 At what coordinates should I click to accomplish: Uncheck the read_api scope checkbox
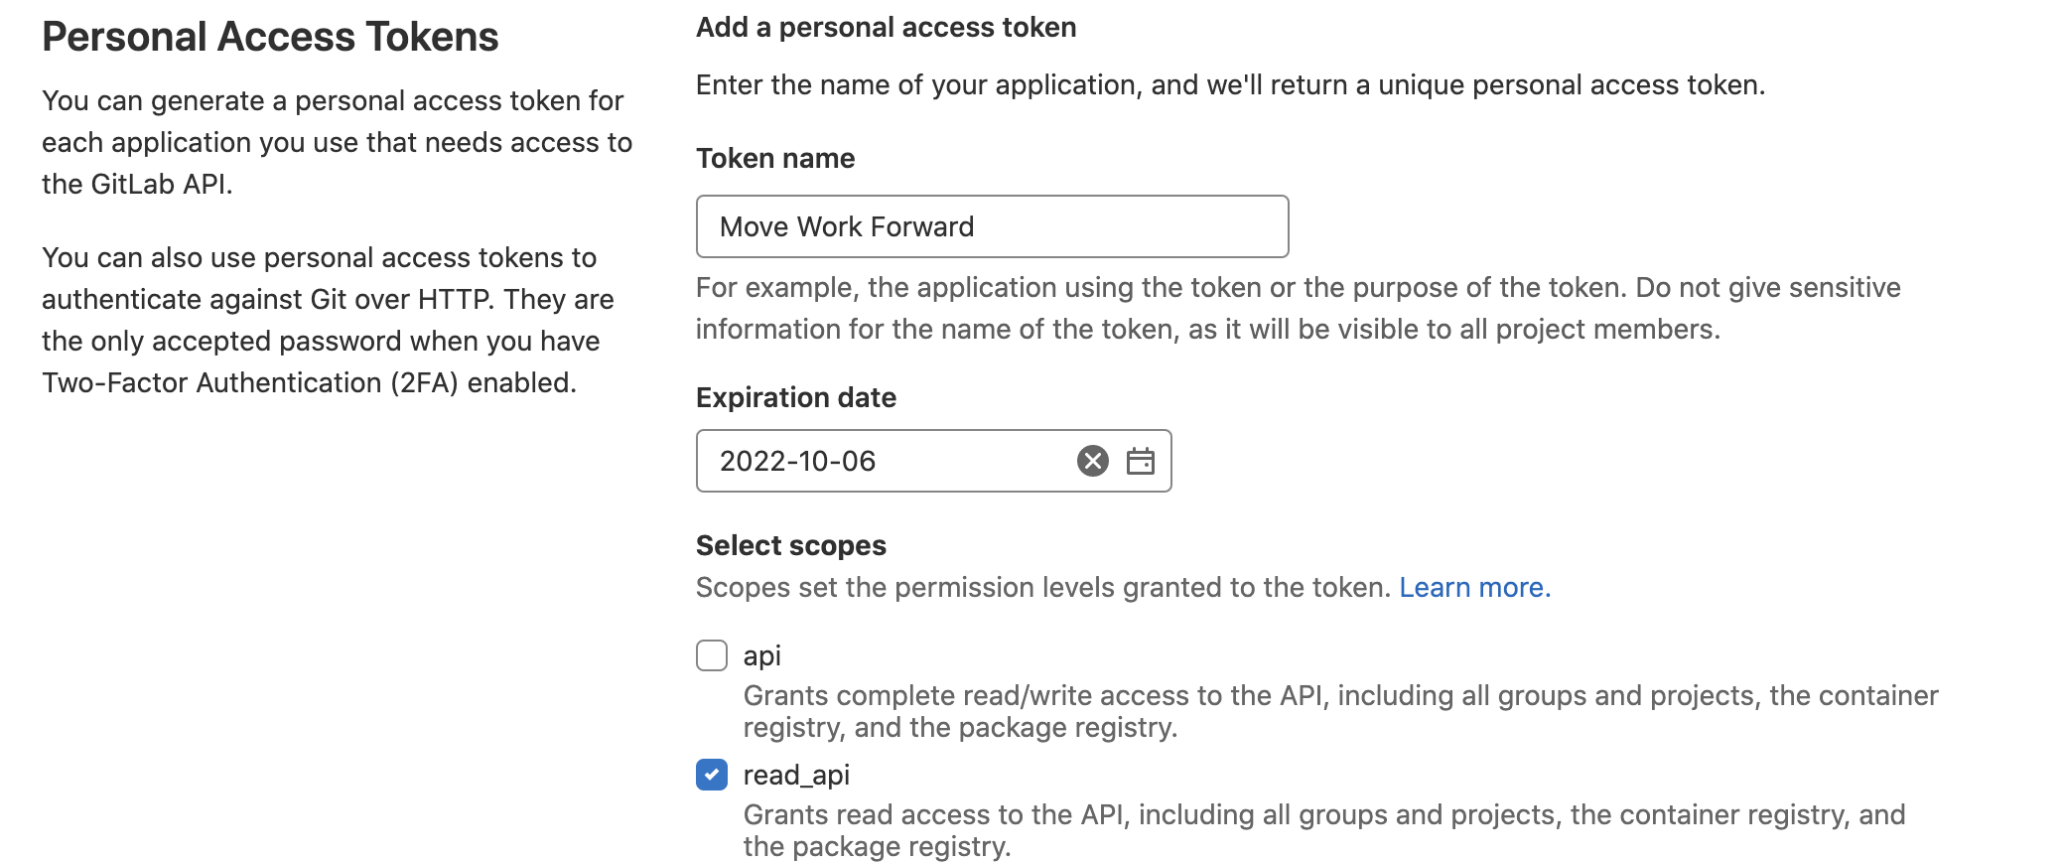[712, 775]
